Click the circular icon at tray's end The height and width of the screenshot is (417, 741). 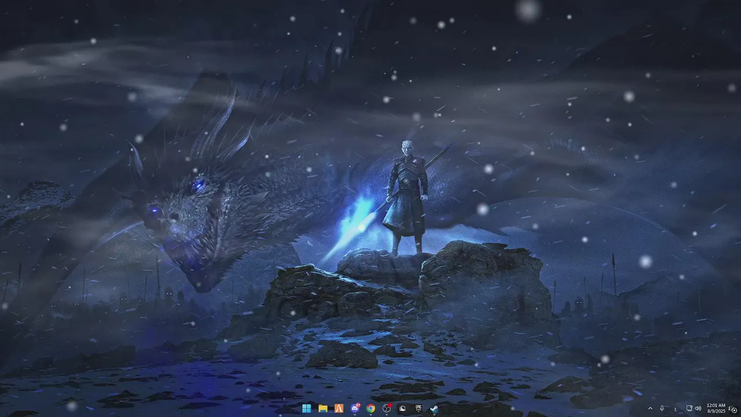pyautogui.click(x=734, y=410)
